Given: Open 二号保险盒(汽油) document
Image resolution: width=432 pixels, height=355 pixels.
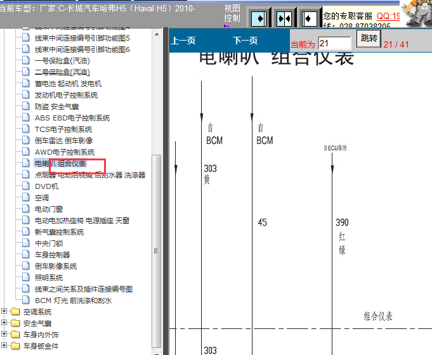Looking at the screenshot, I should click(62, 72).
